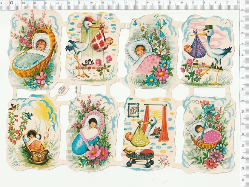Select the hanging basket with blue bow picture

click(209, 134)
